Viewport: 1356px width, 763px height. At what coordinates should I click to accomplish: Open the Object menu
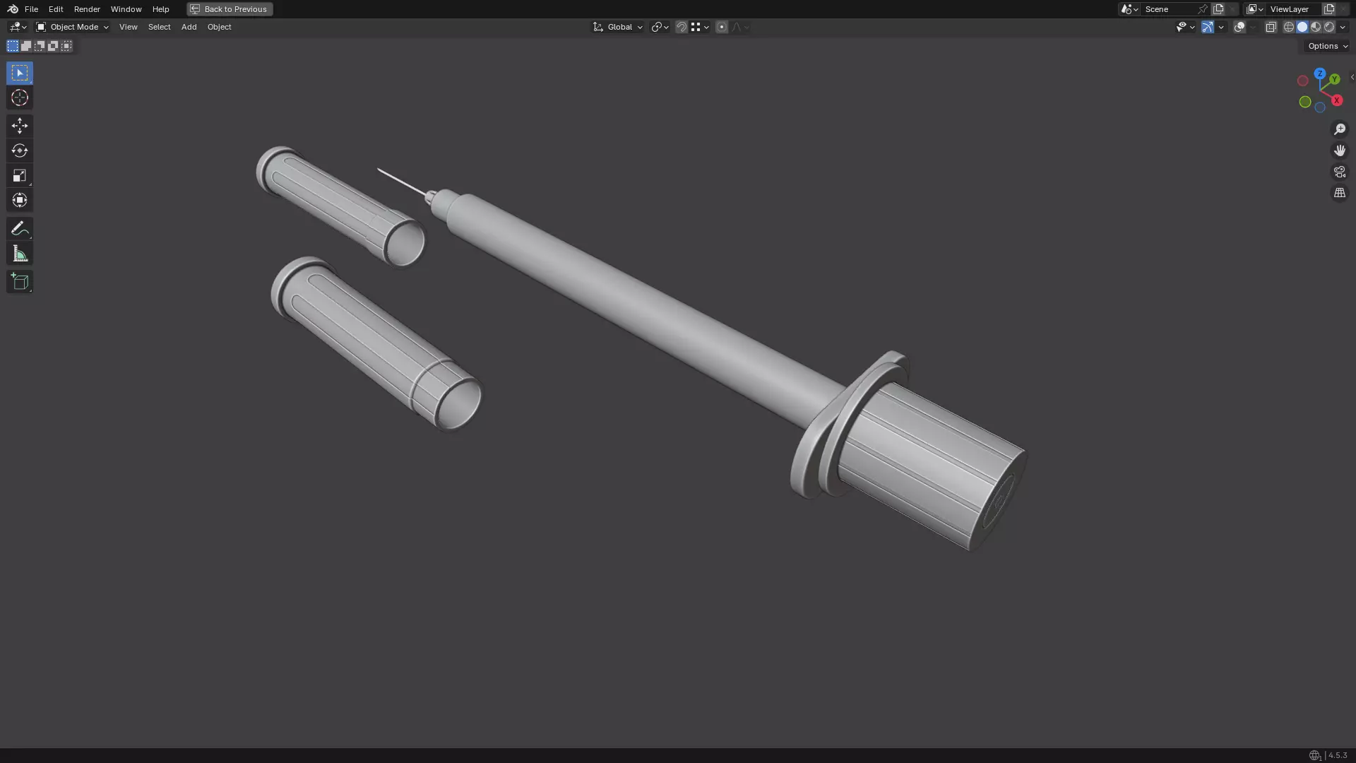point(219,27)
